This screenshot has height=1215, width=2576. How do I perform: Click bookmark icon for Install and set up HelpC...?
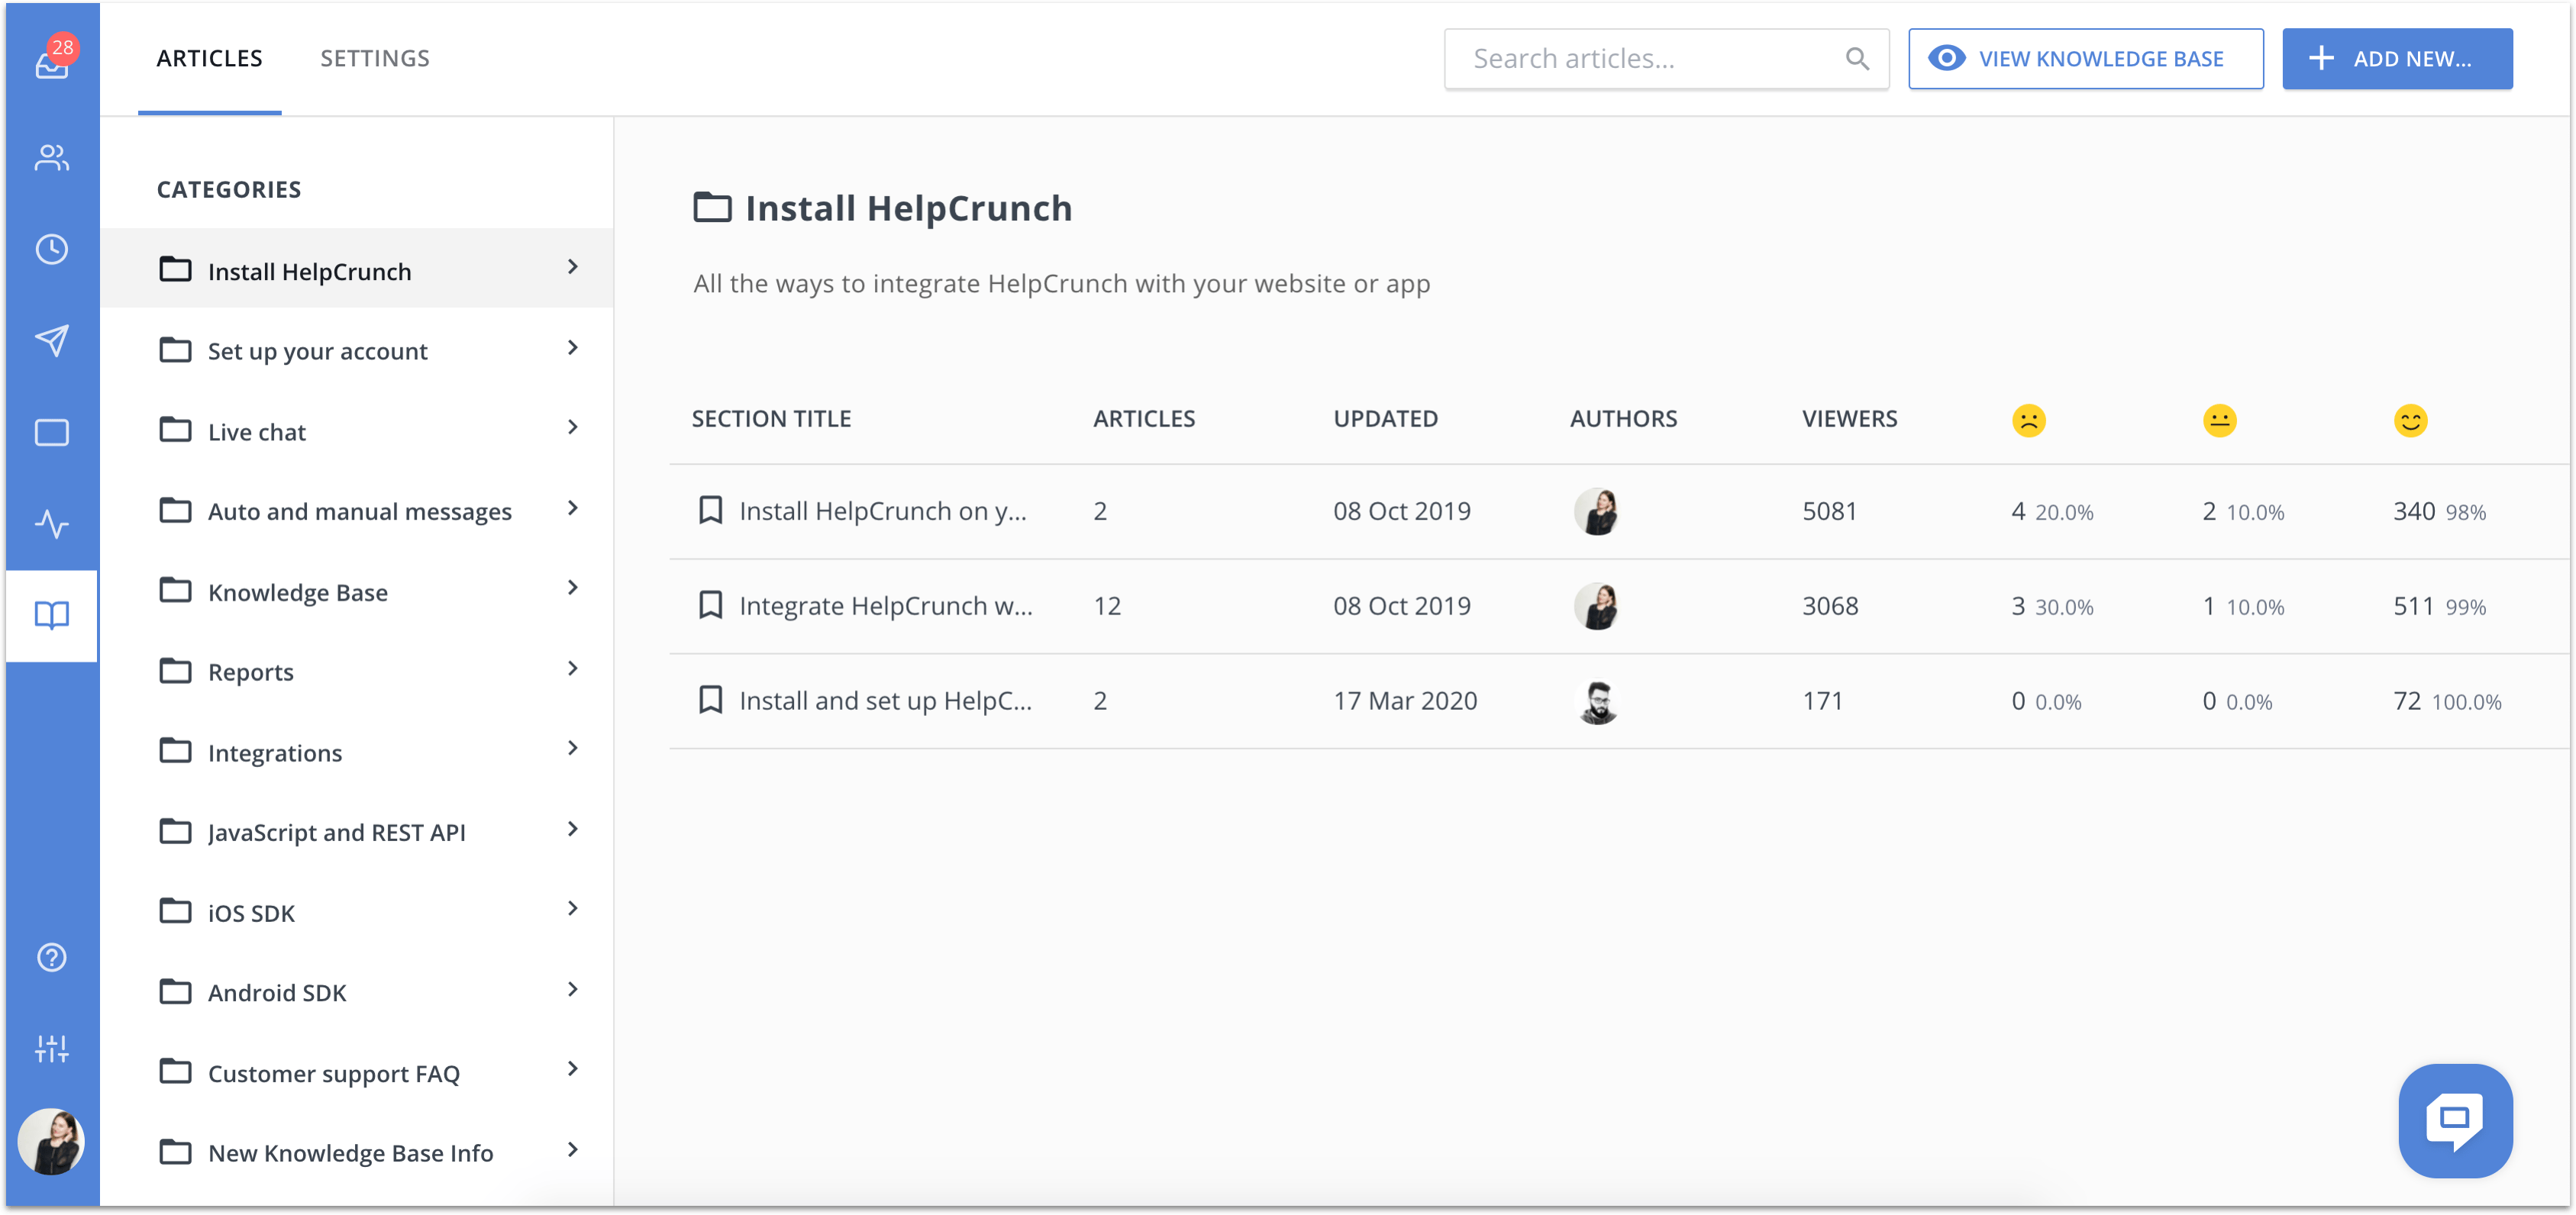coord(710,700)
